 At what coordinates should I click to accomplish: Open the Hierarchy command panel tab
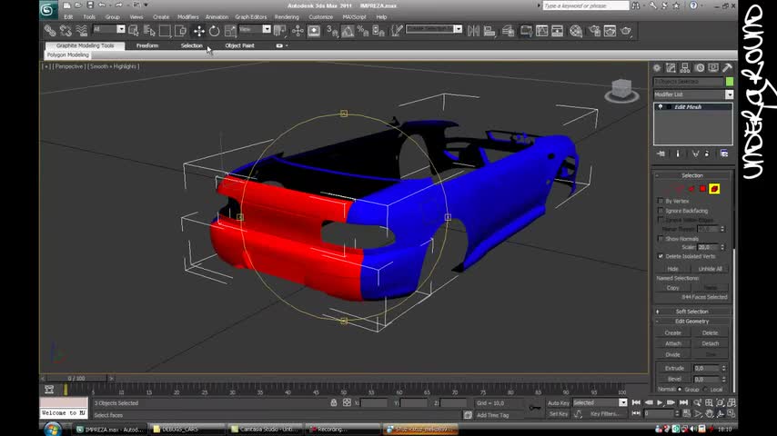point(685,68)
